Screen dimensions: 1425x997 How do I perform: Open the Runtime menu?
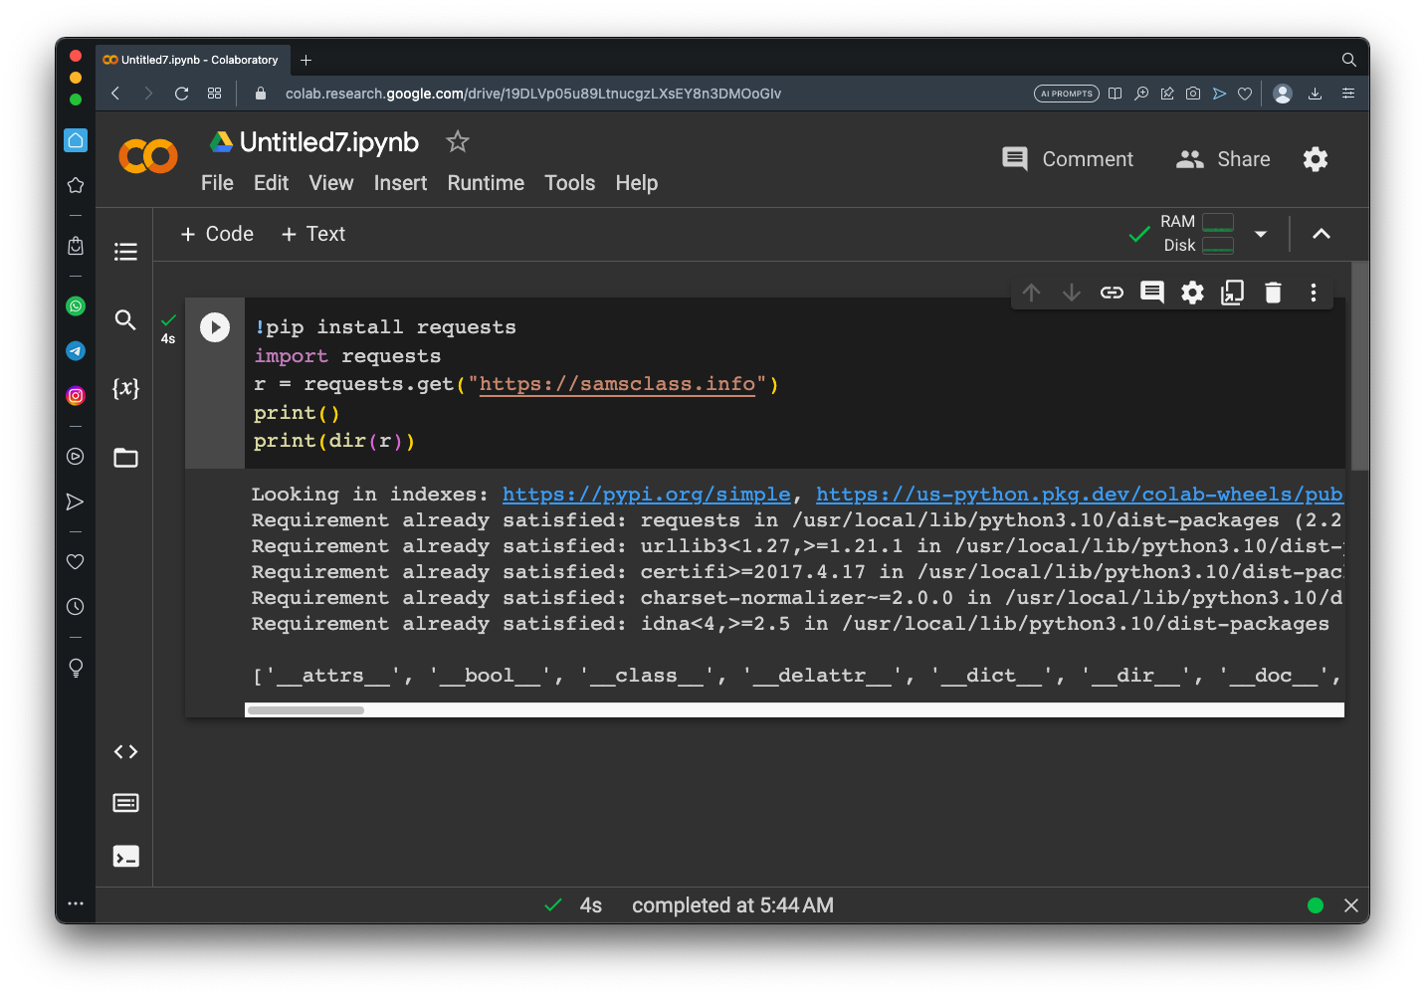pyautogui.click(x=486, y=183)
